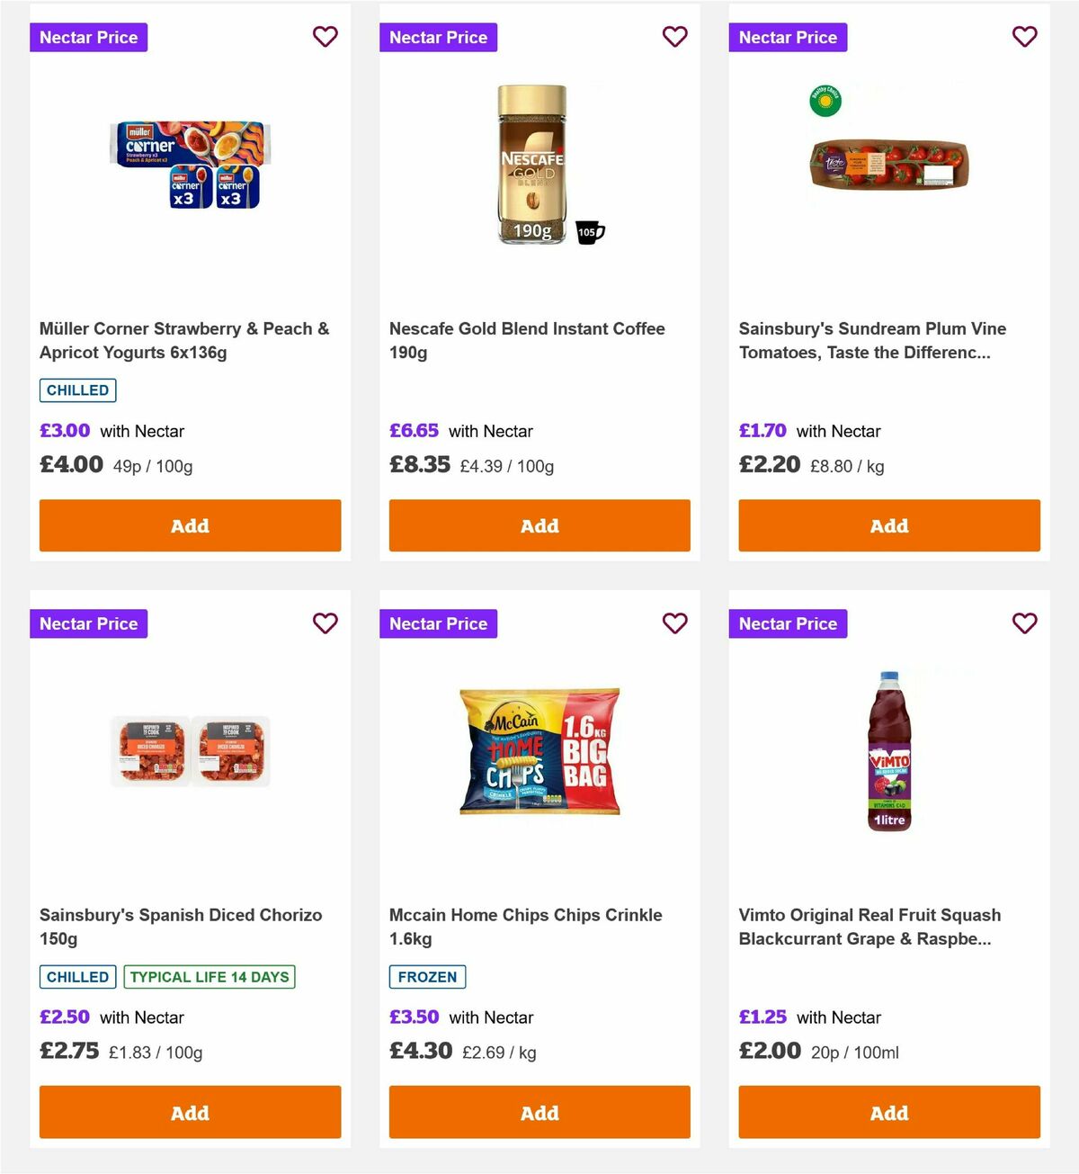Click the heart icon on the chorizo card
The image size is (1079, 1174).
point(325,623)
